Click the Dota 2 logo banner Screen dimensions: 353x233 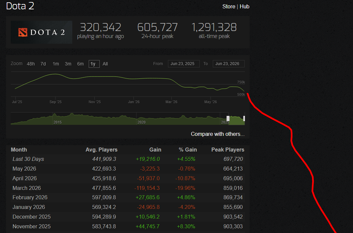(41, 32)
